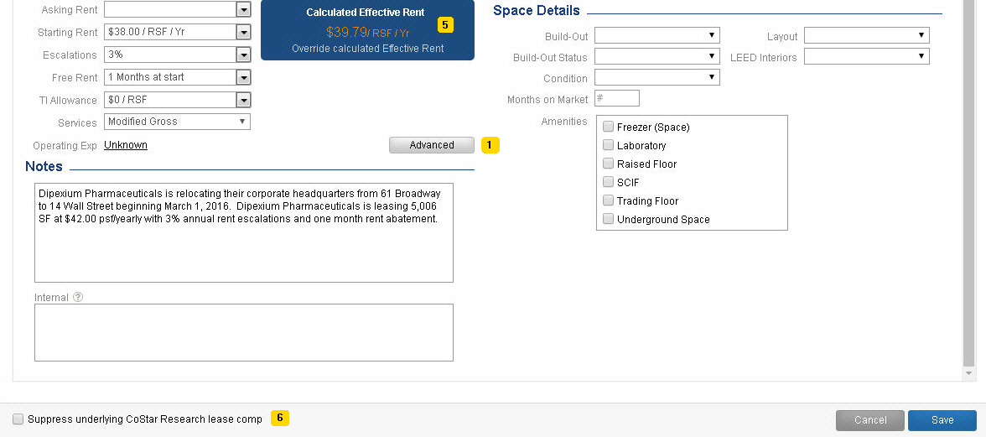The image size is (986, 437).
Task: Click the Cancel button
Action: pyautogui.click(x=870, y=420)
